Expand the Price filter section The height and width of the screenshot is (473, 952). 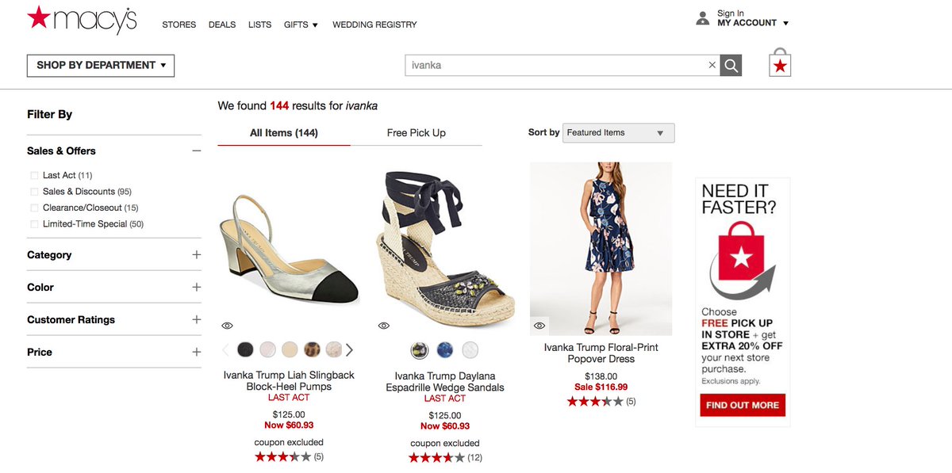[x=197, y=352]
